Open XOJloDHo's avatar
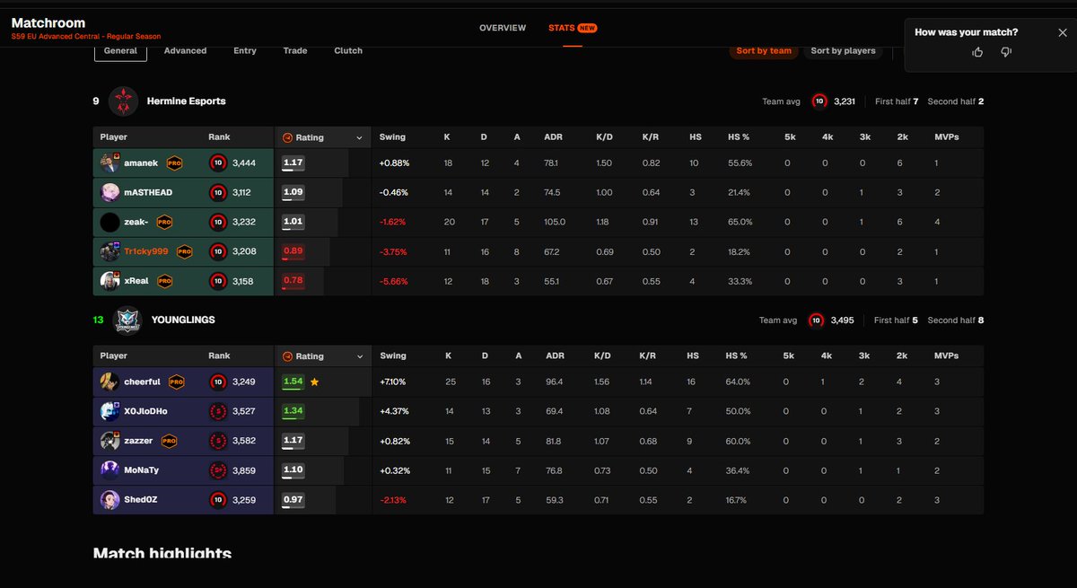This screenshot has width=1077, height=588. 109,411
